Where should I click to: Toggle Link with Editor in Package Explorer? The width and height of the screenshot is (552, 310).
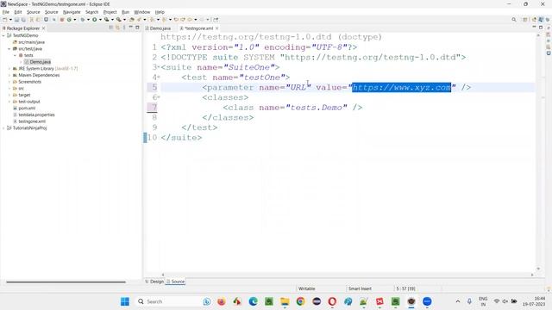tap(117, 28)
